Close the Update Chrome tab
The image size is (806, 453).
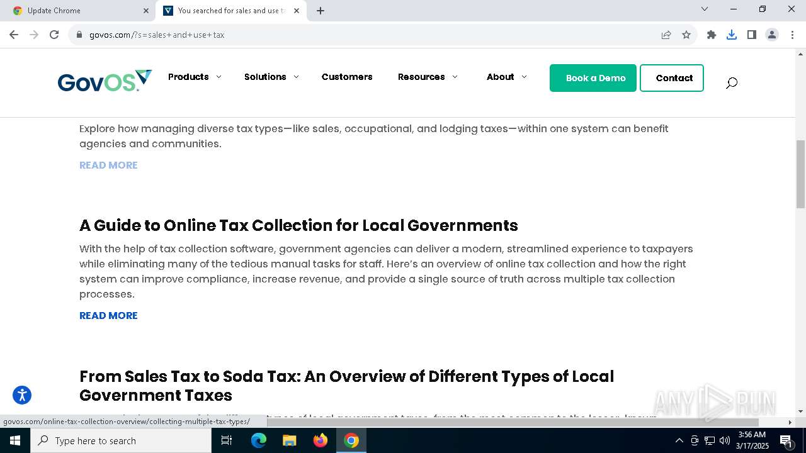pos(146,11)
